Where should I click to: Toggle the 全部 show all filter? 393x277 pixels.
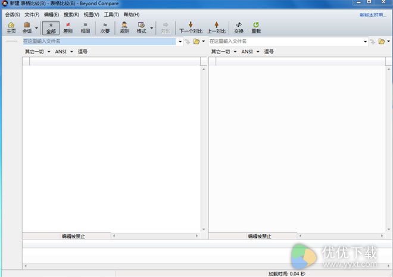51,28
